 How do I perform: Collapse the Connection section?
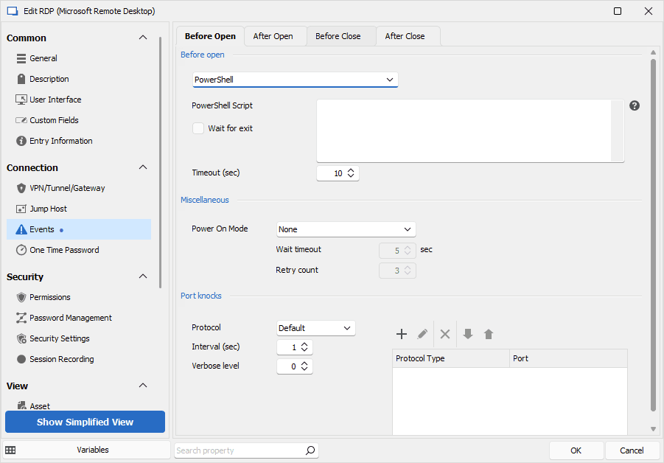point(143,167)
